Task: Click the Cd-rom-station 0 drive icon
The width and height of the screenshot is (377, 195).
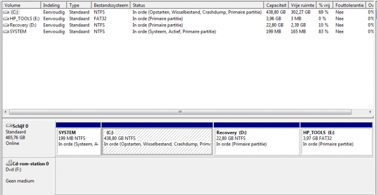Action: tap(9, 163)
